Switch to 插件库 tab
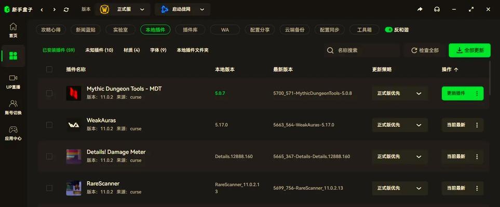500x207 pixels. tap(190, 30)
